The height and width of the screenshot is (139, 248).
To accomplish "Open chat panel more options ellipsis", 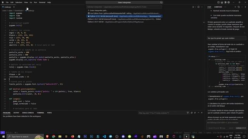I will pos(242,7).
